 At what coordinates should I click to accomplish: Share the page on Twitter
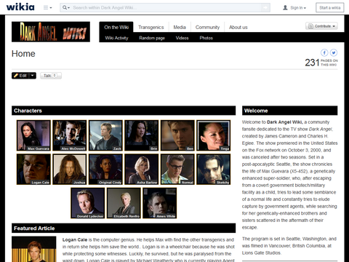(334, 52)
